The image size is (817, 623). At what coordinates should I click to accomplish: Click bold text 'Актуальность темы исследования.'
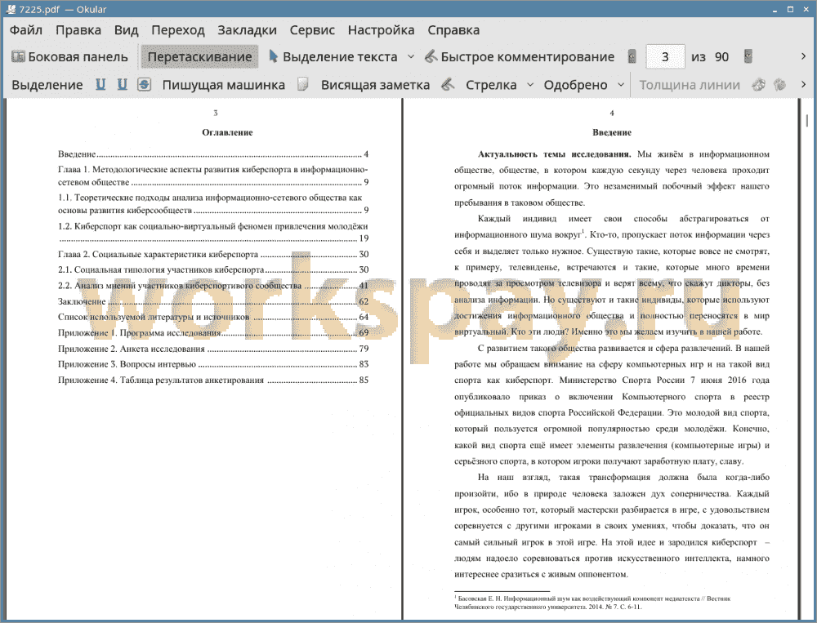click(555, 154)
